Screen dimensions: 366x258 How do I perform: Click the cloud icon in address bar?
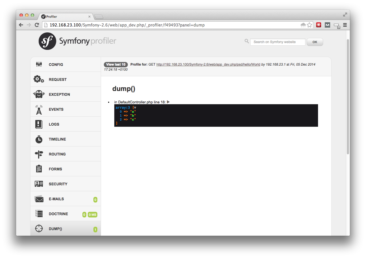click(303, 25)
